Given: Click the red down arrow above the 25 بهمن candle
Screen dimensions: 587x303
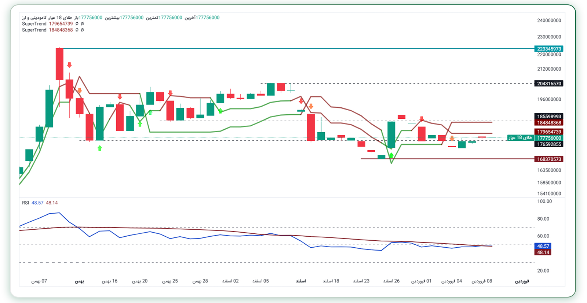Looking at the screenshot, I should pyautogui.click(x=170, y=93).
